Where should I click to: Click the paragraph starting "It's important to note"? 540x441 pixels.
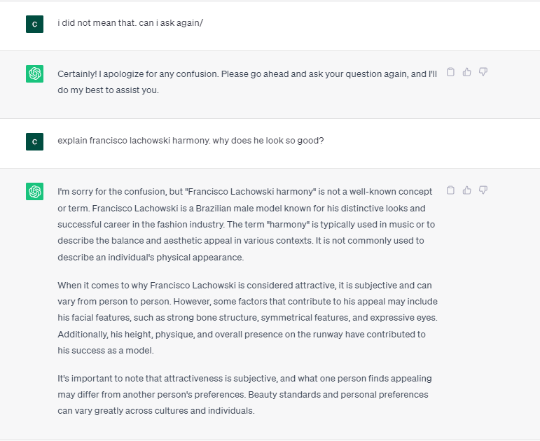point(245,394)
